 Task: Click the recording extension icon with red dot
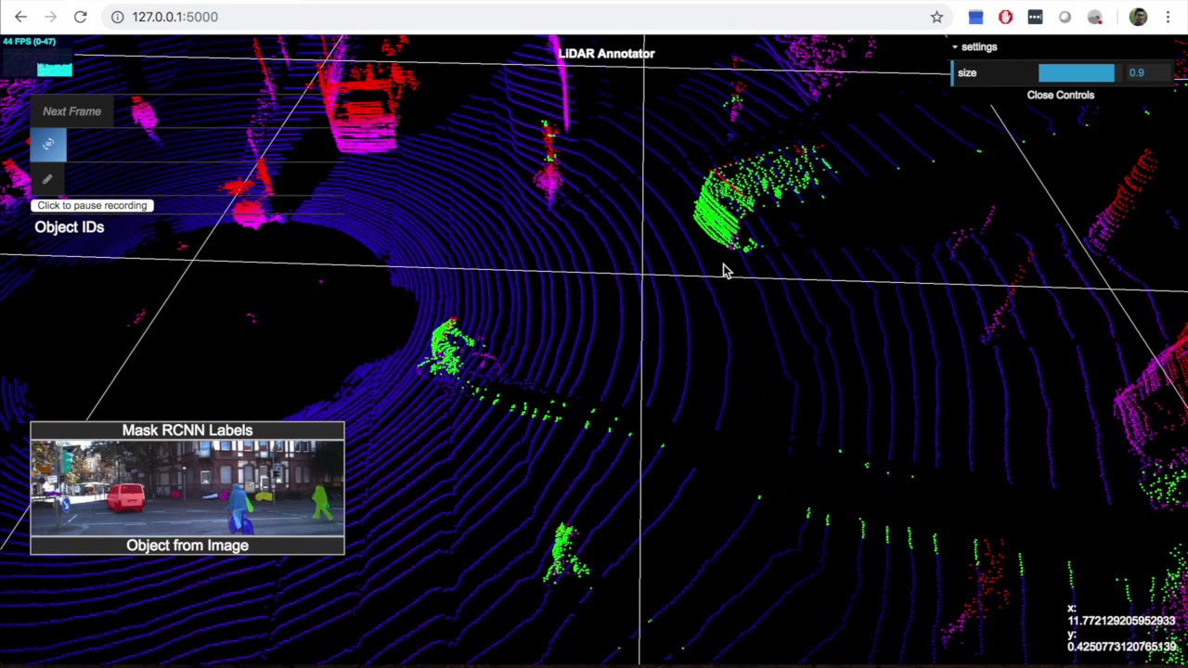(1095, 17)
